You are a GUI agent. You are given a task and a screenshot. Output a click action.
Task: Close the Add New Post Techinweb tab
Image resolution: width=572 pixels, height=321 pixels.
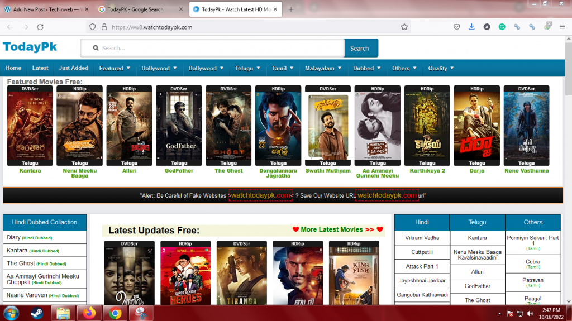tap(87, 9)
